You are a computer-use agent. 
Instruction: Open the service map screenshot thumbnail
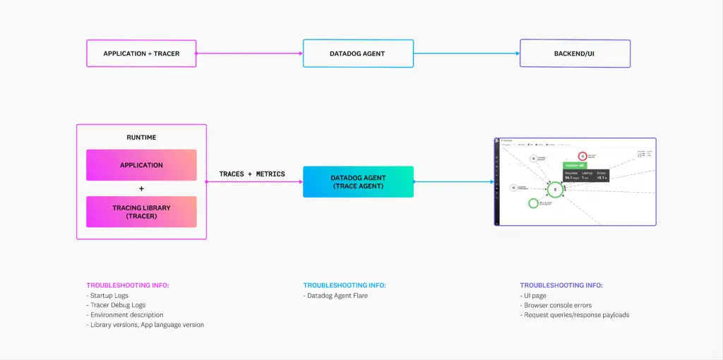575,181
